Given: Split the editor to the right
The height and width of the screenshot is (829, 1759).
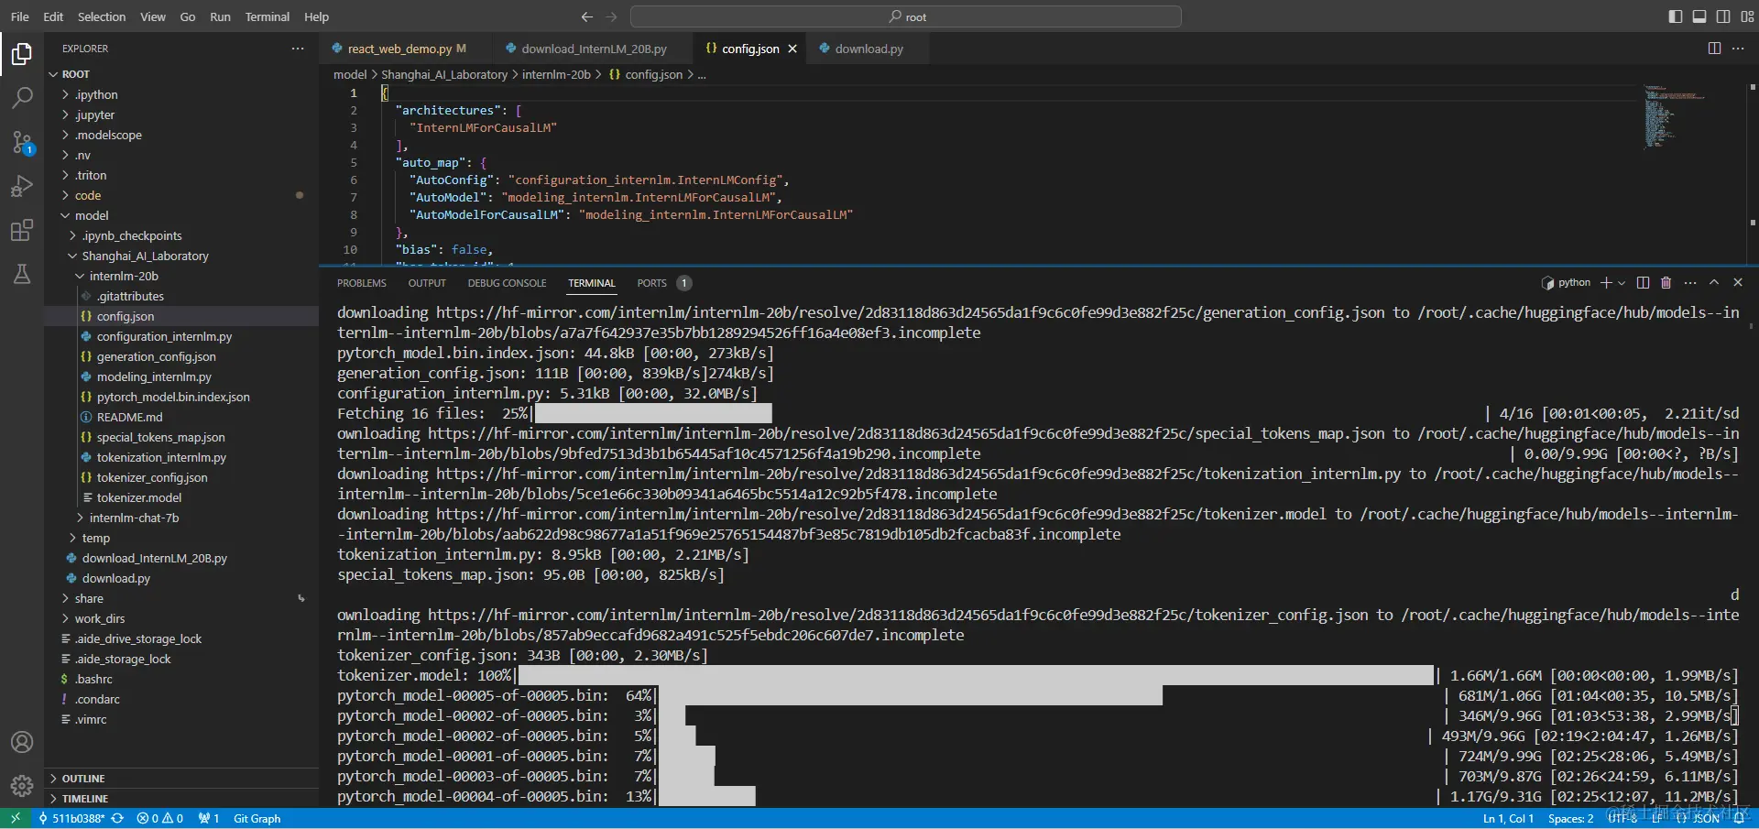Looking at the screenshot, I should [x=1714, y=49].
